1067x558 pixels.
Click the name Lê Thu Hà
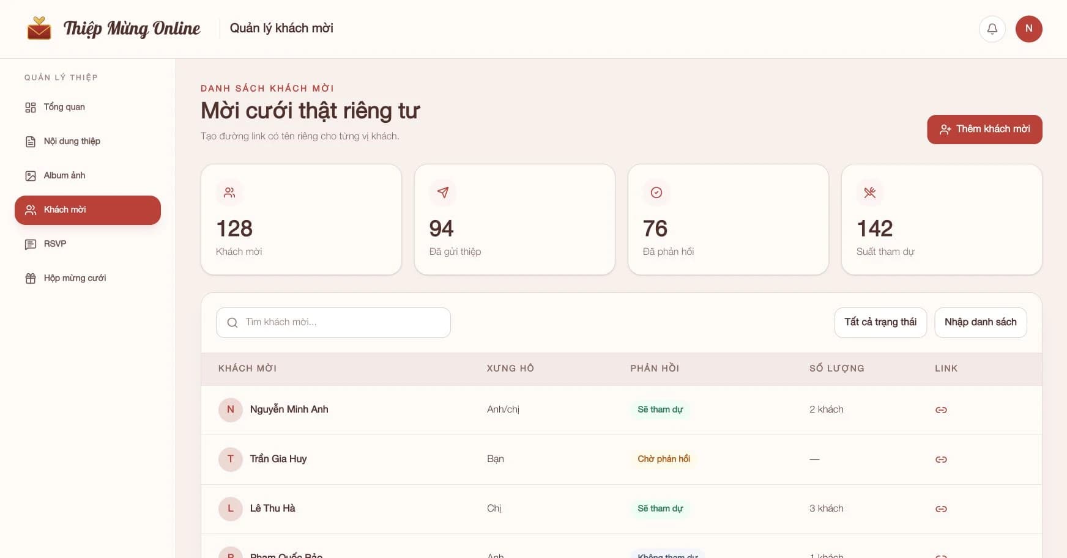pos(272,508)
